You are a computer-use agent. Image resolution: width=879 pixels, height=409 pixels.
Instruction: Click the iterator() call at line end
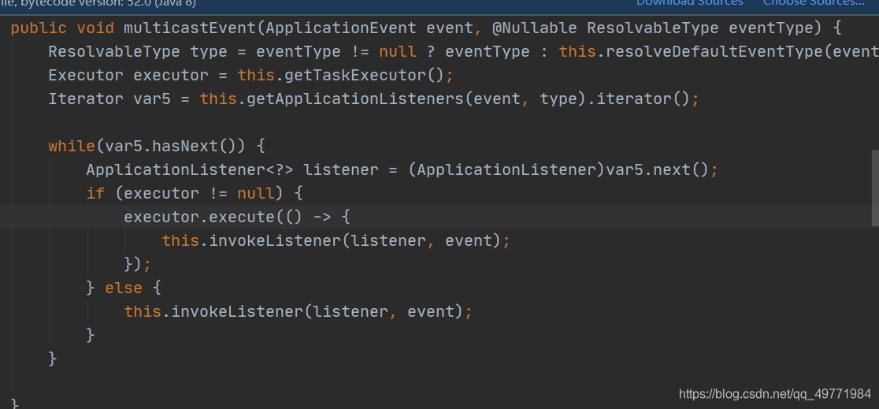tap(643, 99)
